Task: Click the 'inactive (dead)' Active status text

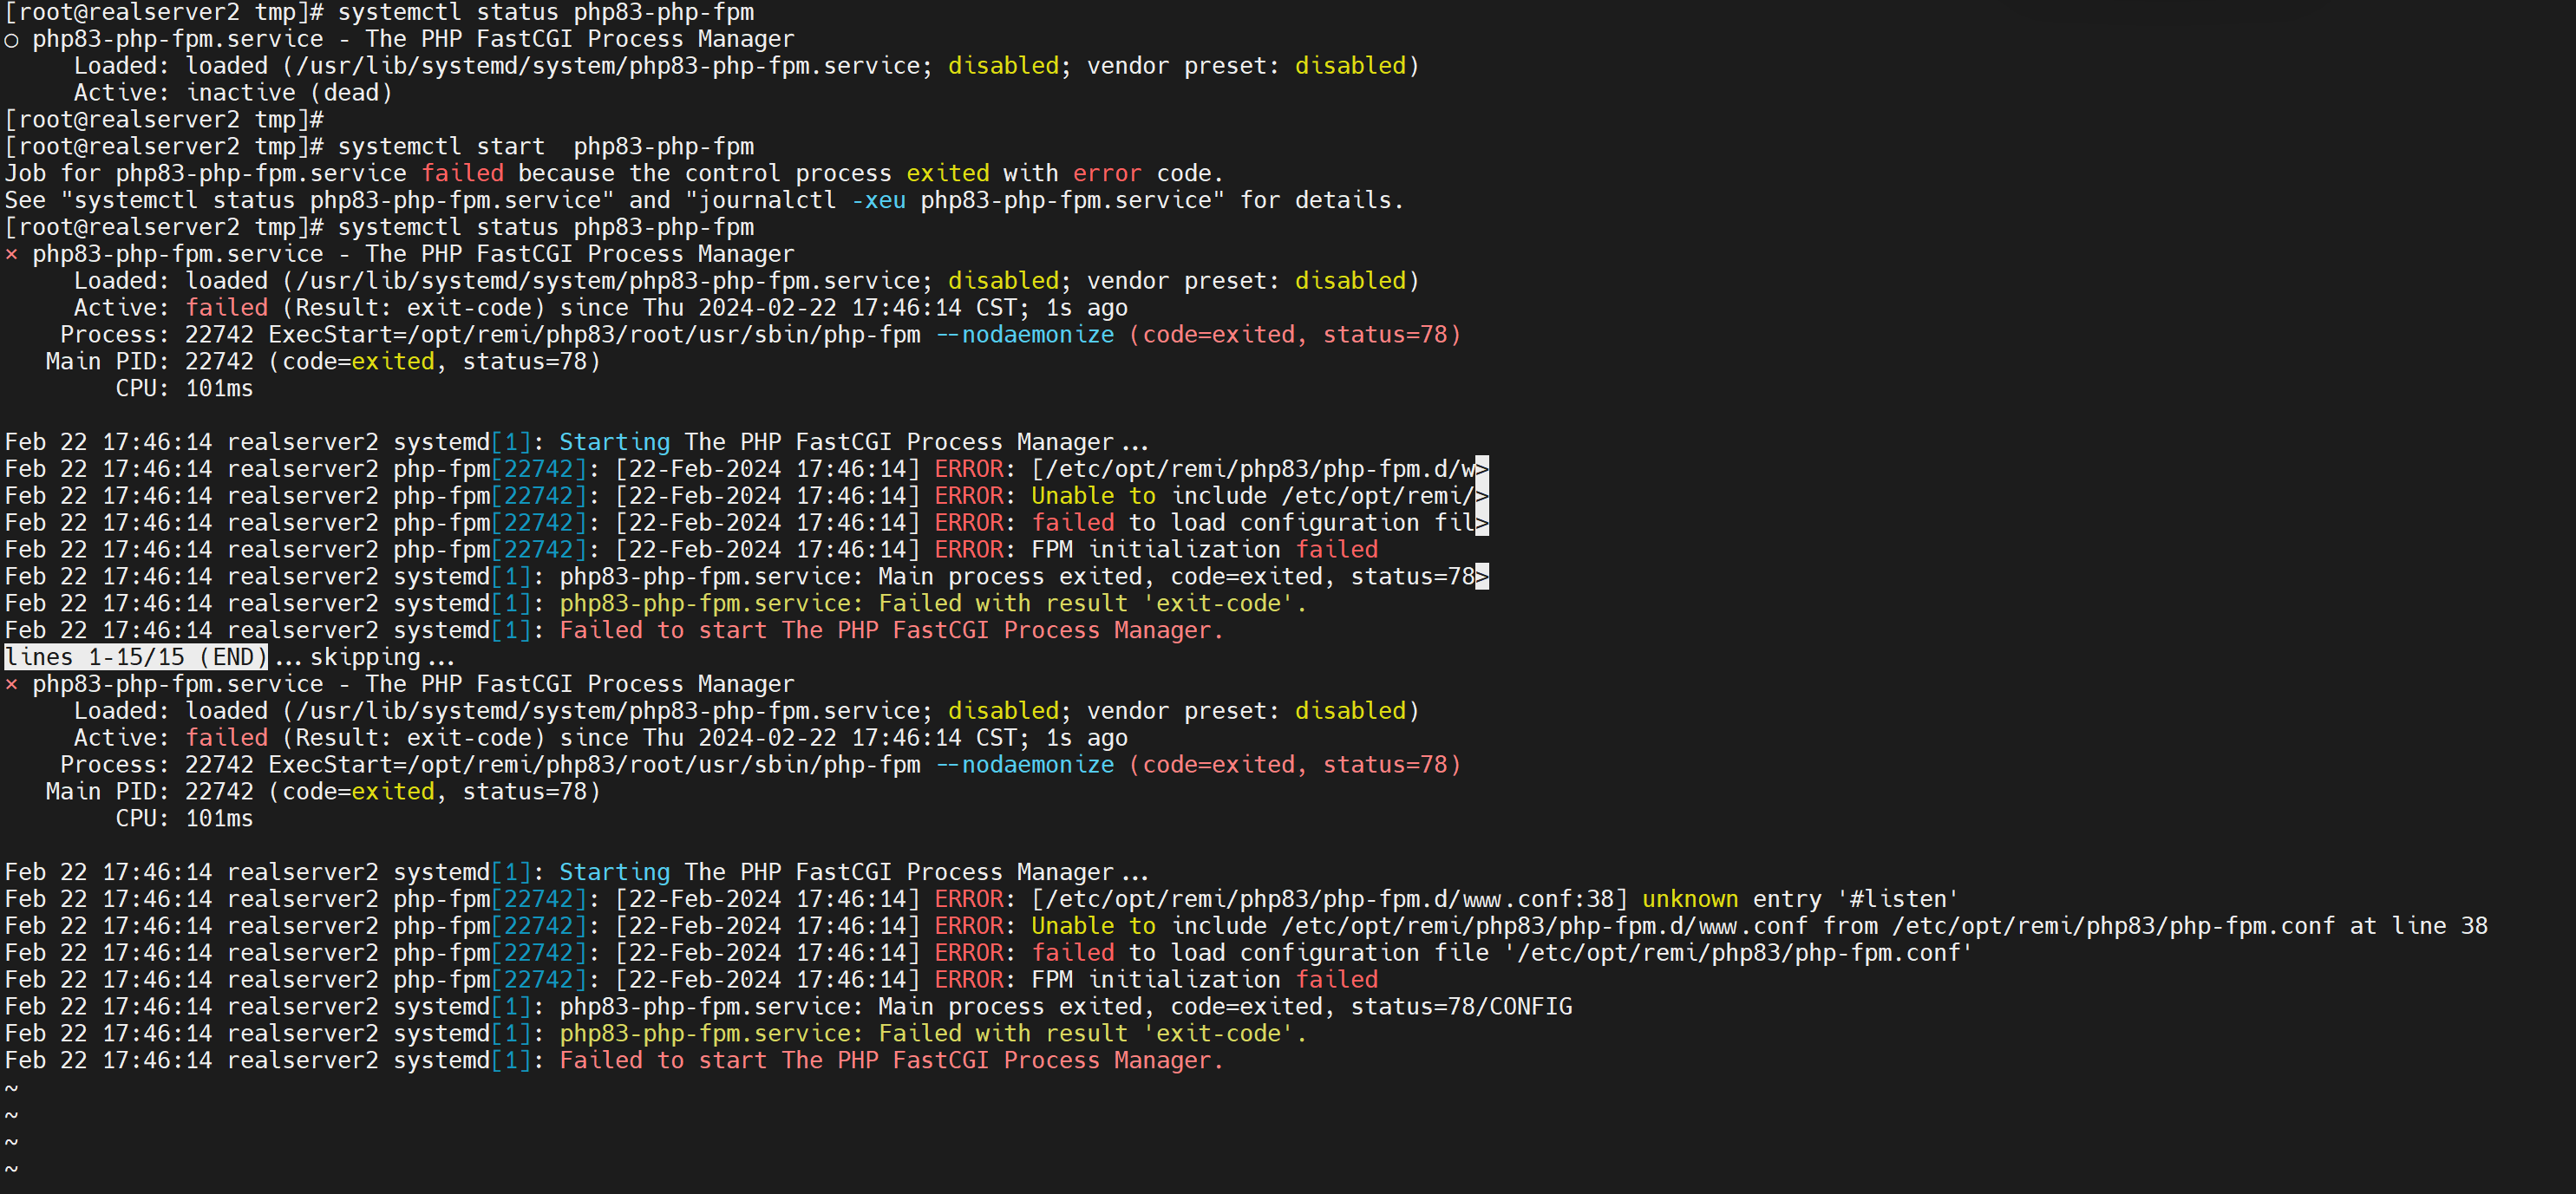Action: [289, 93]
